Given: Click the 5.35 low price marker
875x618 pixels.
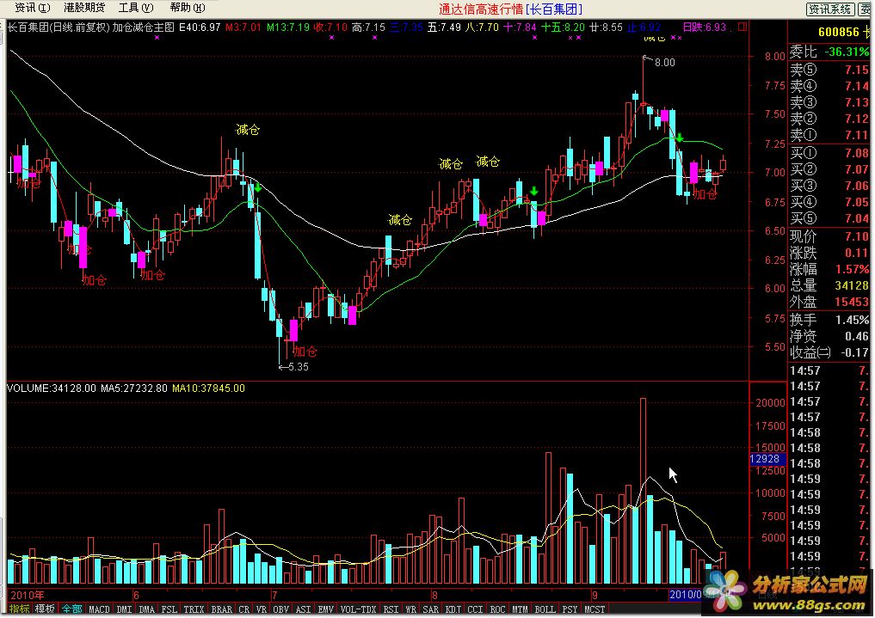Looking at the screenshot, I should [x=299, y=367].
